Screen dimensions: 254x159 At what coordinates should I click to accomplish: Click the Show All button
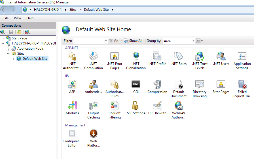[x=133, y=41]
